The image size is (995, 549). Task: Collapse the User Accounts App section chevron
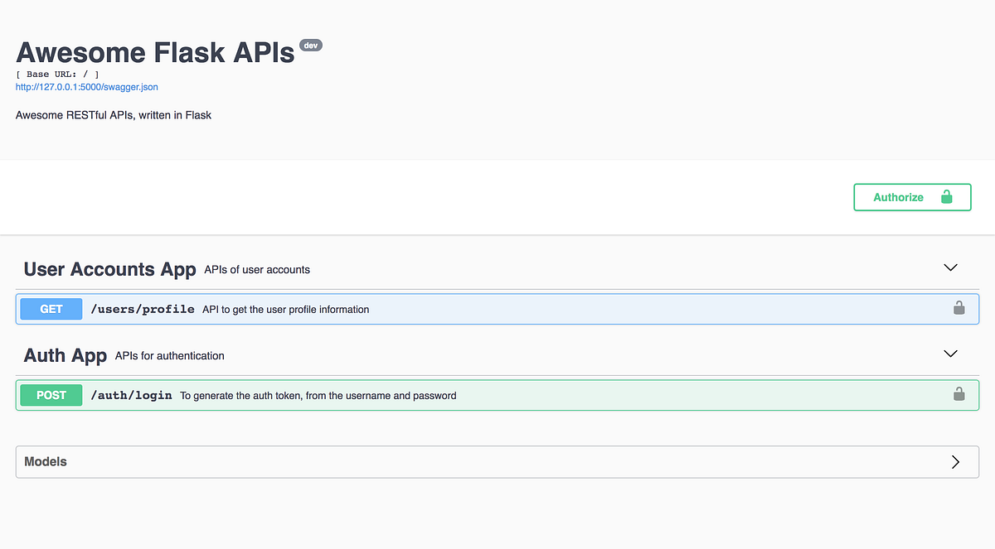950,267
